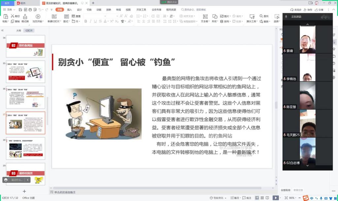Open the Layout (版式) dropdown

(66, 21)
